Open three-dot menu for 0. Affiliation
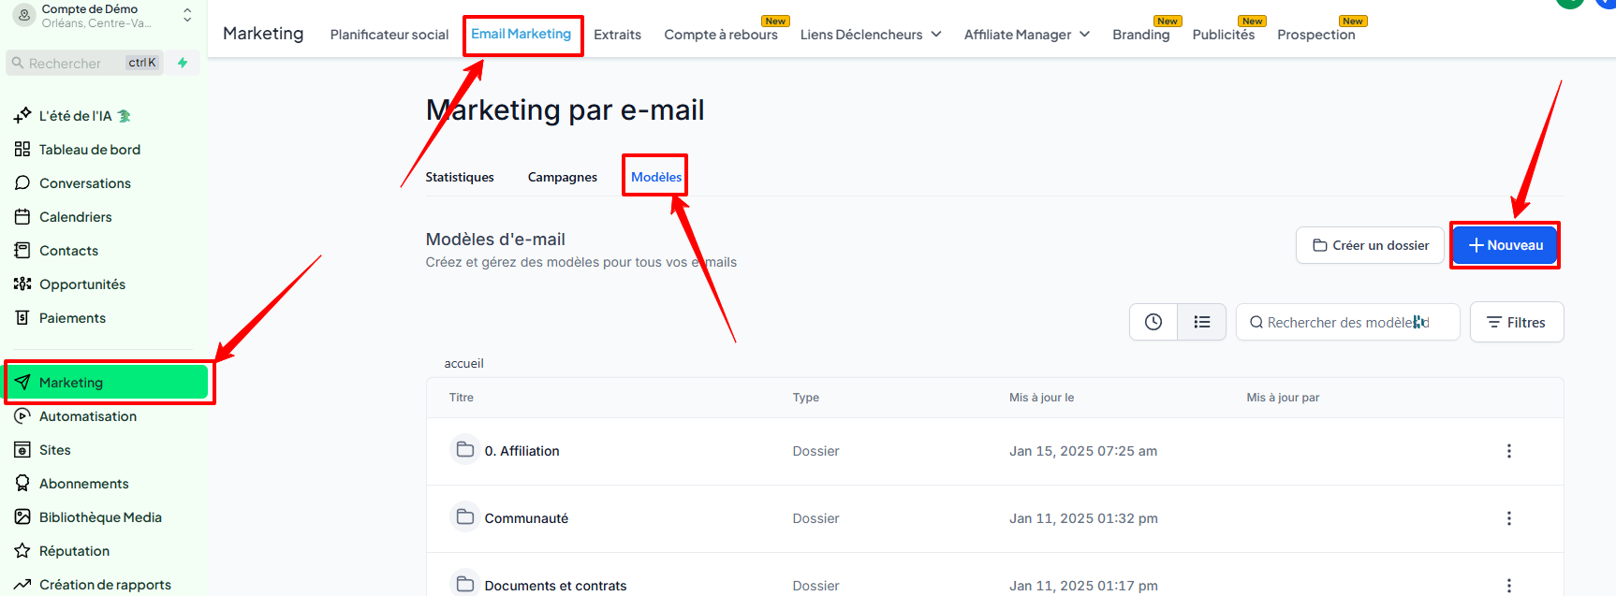The image size is (1616, 596). 1508,451
